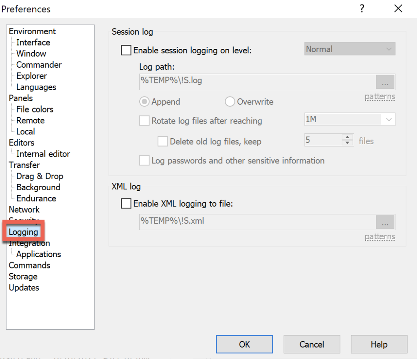
Task: Enable session logging on level
Action: [126, 50]
